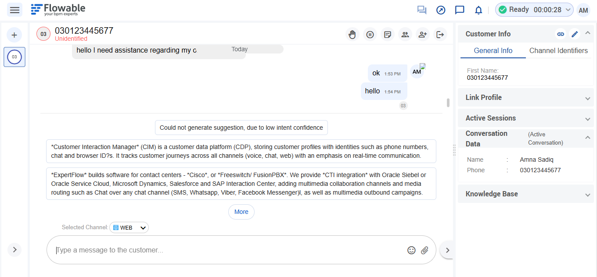Open the wrap-up notes icon
597x277 pixels.
(388, 34)
